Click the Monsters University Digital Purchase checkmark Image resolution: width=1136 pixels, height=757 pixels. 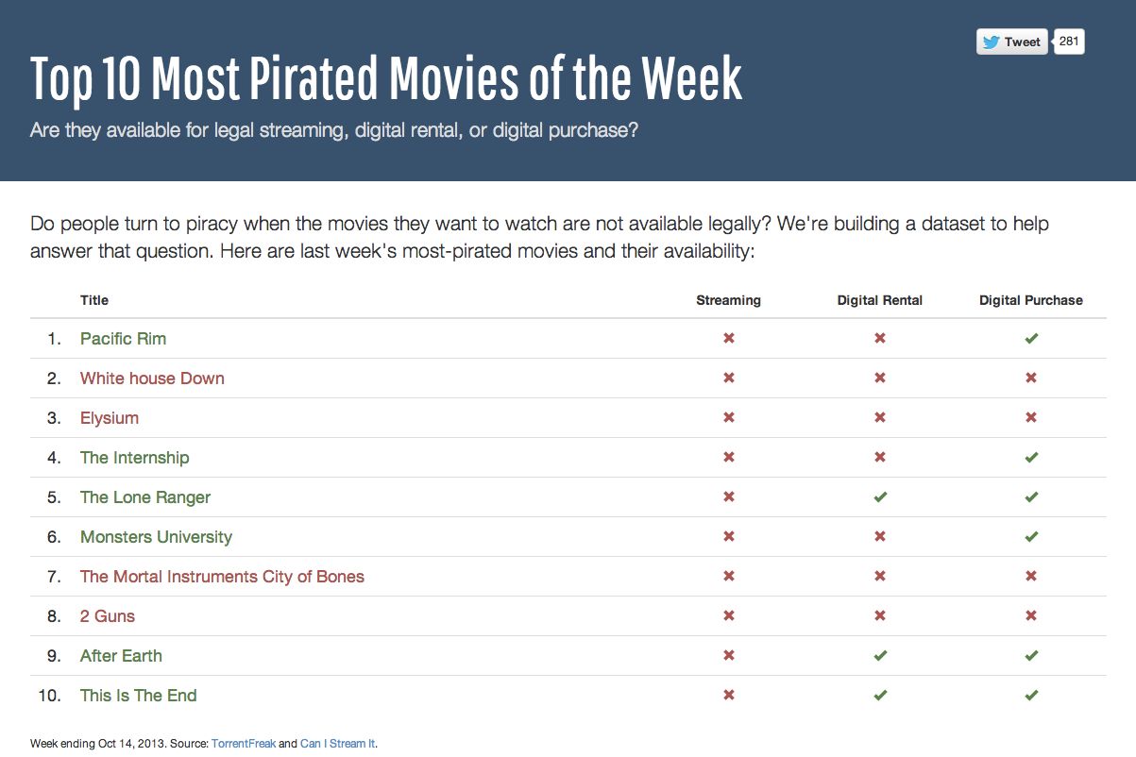[1031, 537]
